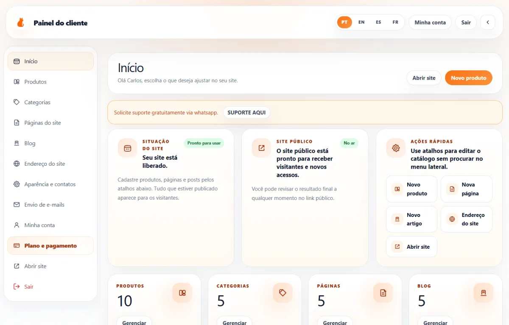
Task: Click the 'Seu site está liberado.' heading
Action: (160, 161)
